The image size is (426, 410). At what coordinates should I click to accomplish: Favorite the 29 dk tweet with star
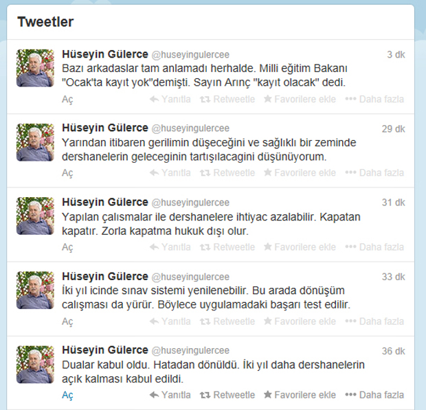[300, 172]
